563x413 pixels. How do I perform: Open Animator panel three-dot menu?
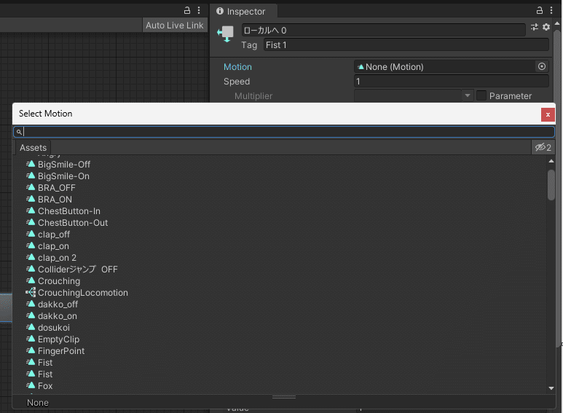point(199,10)
